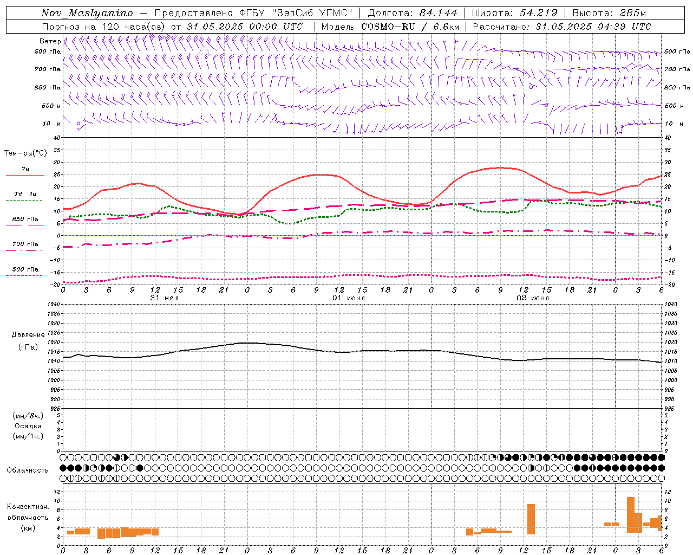693x555 pixels.
Task: Click the (км) convective unit label
Action: (28, 528)
